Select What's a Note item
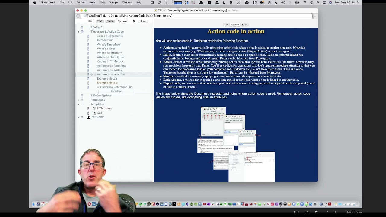The image size is (386, 217). (x=106, y=49)
